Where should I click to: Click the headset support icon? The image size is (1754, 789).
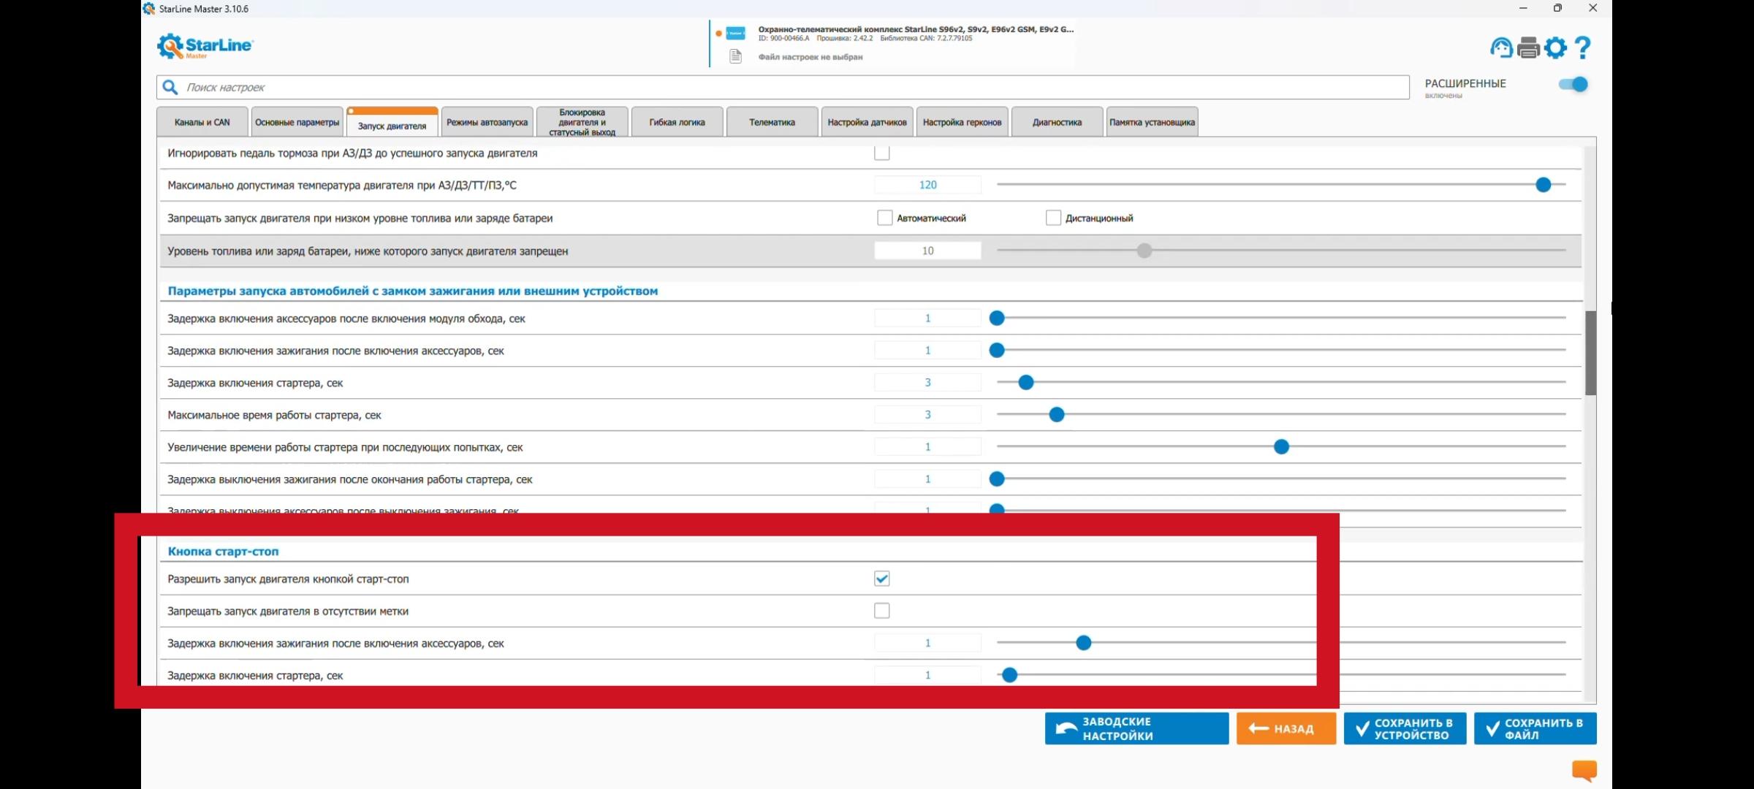[1501, 48]
